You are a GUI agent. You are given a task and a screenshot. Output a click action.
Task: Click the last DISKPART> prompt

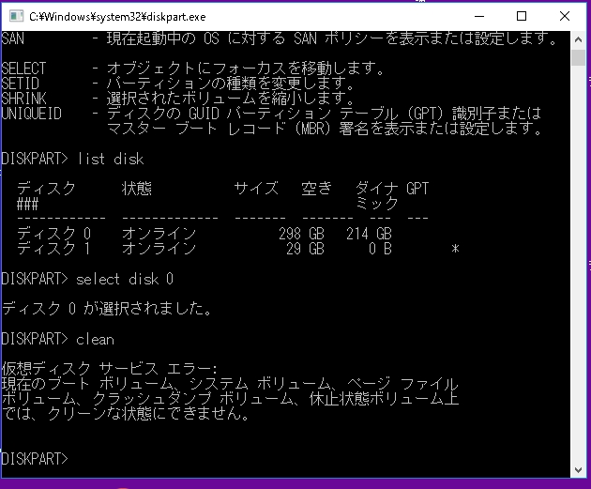click(35, 459)
